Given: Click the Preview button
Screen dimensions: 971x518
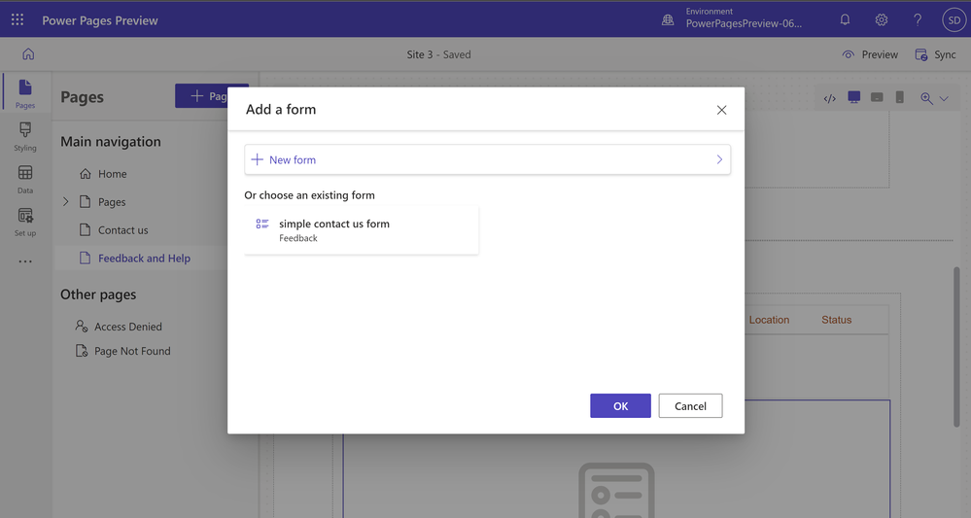Looking at the screenshot, I should [870, 54].
